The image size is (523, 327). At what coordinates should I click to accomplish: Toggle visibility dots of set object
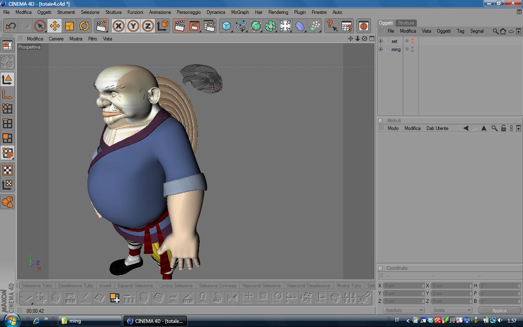coord(413,41)
